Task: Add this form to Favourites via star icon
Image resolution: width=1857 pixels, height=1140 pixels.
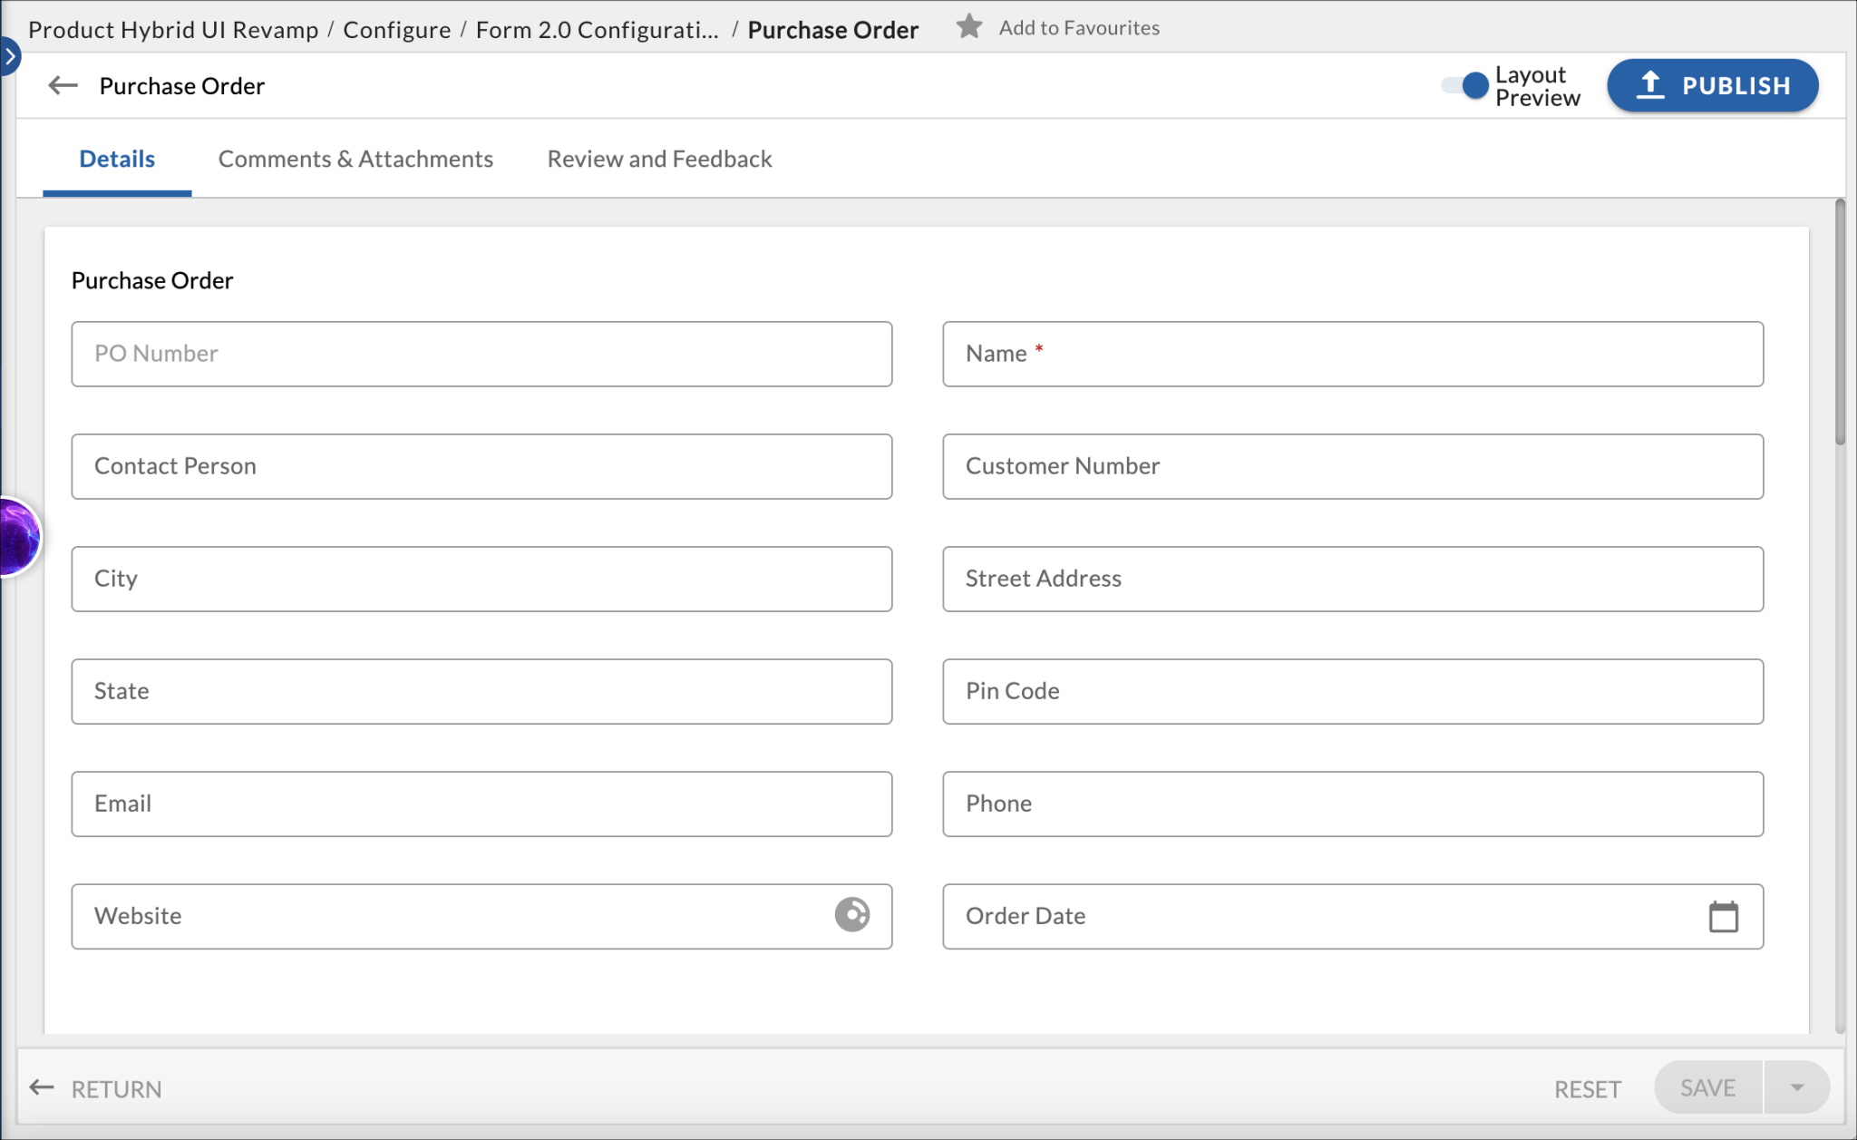Action: [x=969, y=26]
